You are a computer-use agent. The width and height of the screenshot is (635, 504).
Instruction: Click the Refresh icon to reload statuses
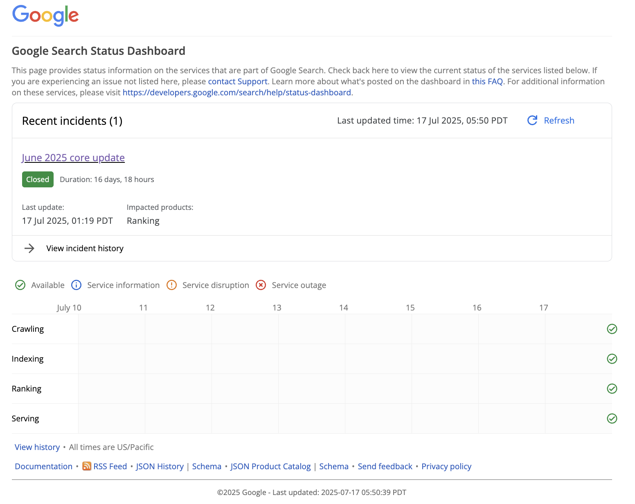click(532, 120)
